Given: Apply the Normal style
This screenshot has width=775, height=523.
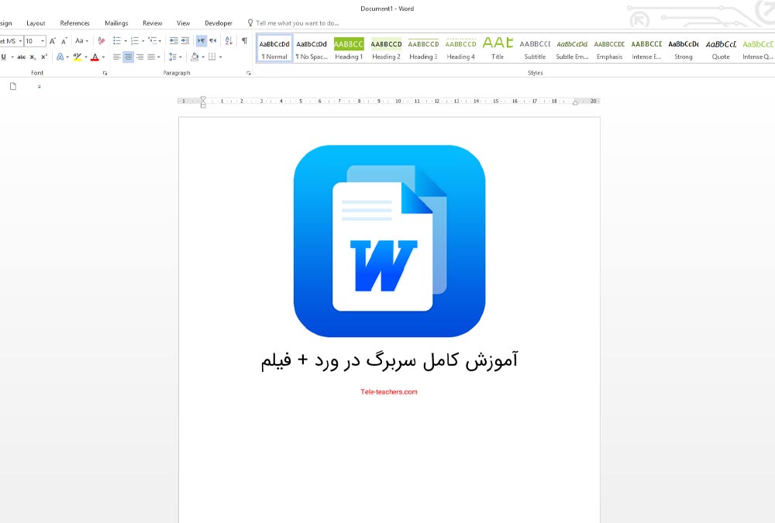Looking at the screenshot, I should (274, 48).
